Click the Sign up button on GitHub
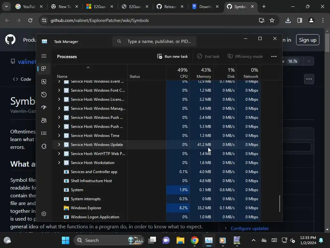Viewport: 330px width, 248px height. [307, 40]
